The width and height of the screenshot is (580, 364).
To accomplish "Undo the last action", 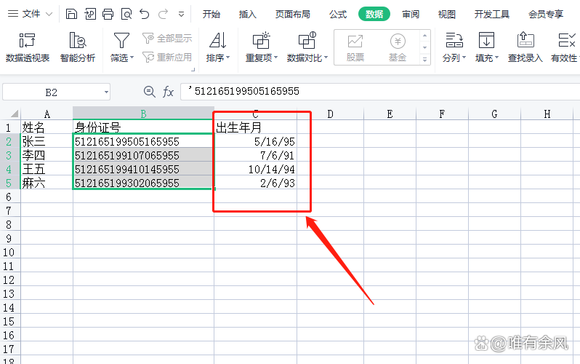I will coord(145,14).
